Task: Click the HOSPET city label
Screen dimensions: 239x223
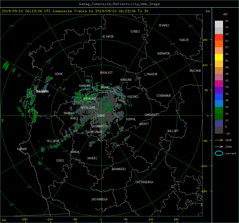Action: tap(144, 124)
